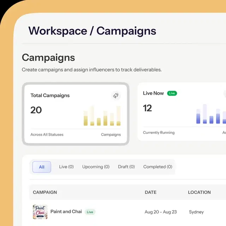Select the Total Campaigns card
The width and height of the screenshot is (226, 226).
[x=76, y=114]
